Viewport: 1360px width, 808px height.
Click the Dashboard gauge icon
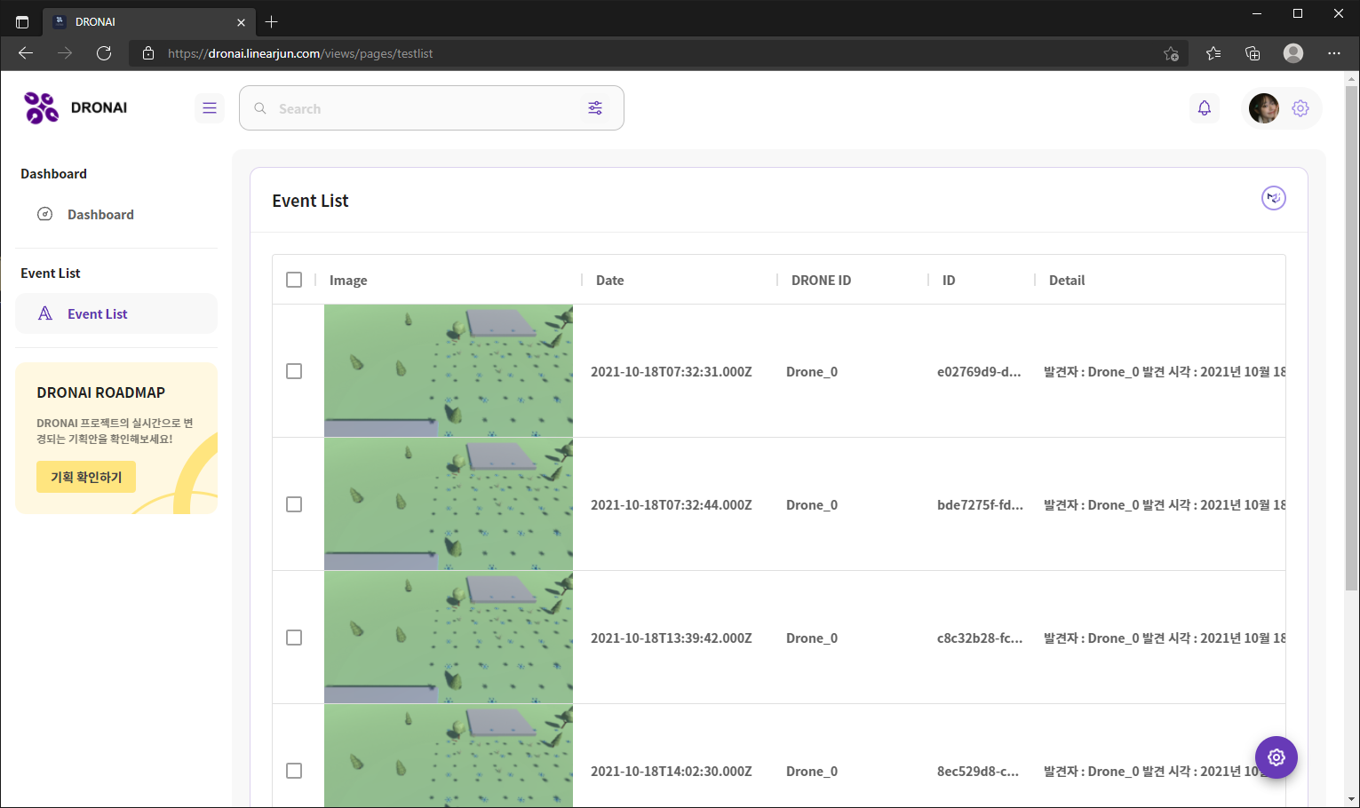tap(45, 214)
